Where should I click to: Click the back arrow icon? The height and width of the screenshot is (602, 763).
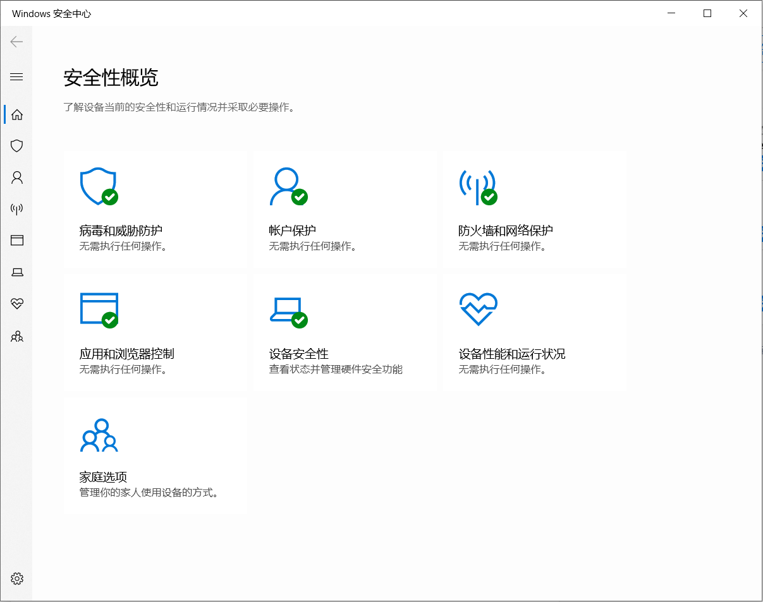16,42
